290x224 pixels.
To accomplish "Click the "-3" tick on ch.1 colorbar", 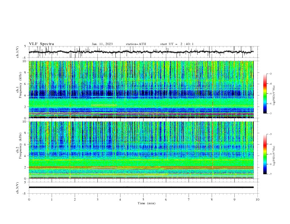I will point(270,74).
